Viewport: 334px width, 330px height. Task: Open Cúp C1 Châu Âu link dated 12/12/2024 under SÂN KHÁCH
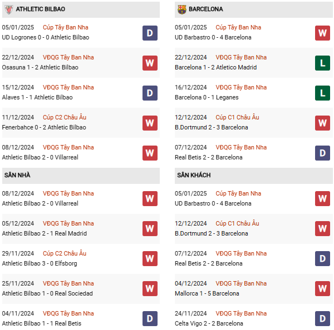(x=237, y=223)
